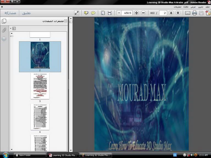The width and height of the screenshot is (211, 158).
Task: Open the Edit (تحرير) menu
Action: [201, 7]
